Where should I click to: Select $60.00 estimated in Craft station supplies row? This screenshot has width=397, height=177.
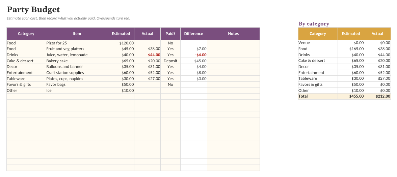121,73
